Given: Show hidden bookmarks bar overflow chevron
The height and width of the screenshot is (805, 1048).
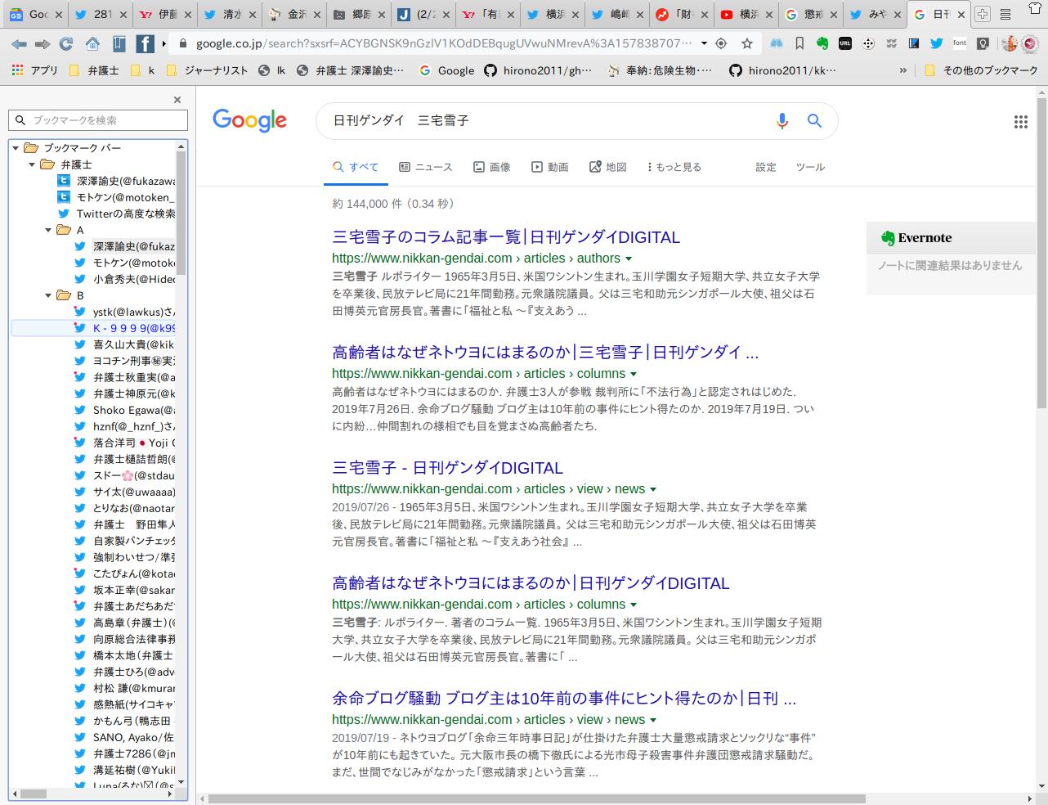Looking at the screenshot, I should point(902,70).
